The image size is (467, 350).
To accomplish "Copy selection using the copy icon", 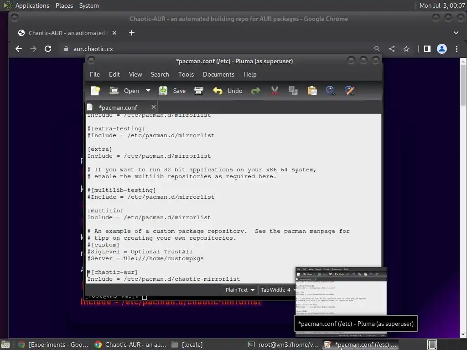I will tap(293, 91).
